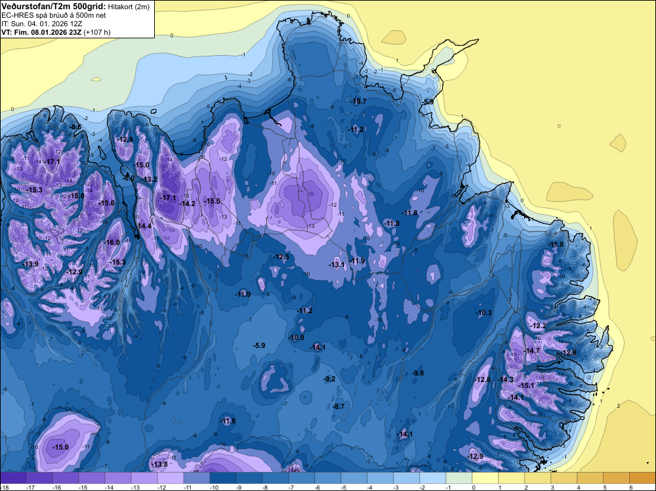Click the -8.7 temperature value
Viewport: 656px width, 491px height.
tap(338, 406)
